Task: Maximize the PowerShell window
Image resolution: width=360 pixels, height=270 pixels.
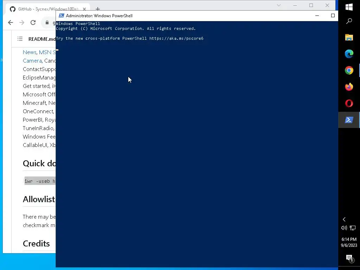Action: (x=333, y=15)
